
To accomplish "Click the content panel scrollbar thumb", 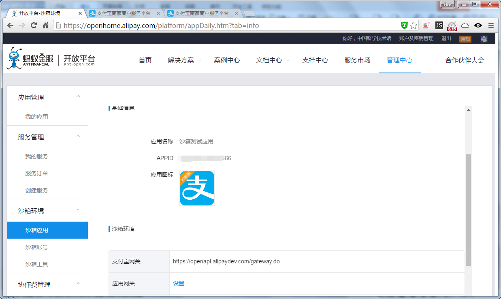I will coord(468,210).
